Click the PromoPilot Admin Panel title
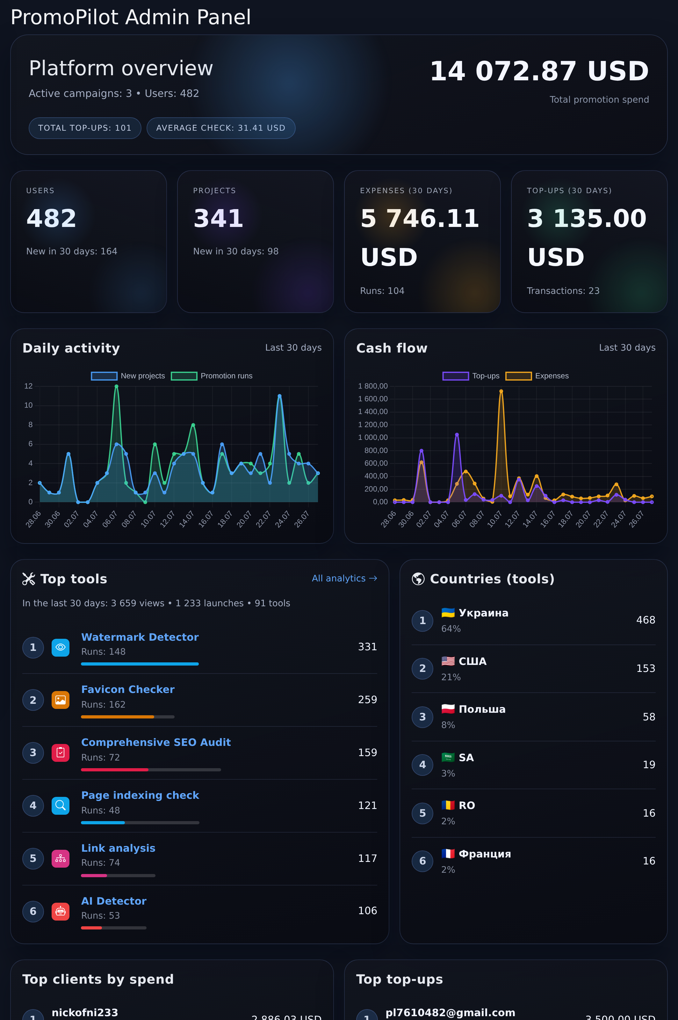Image resolution: width=678 pixels, height=1020 pixels. tap(131, 17)
